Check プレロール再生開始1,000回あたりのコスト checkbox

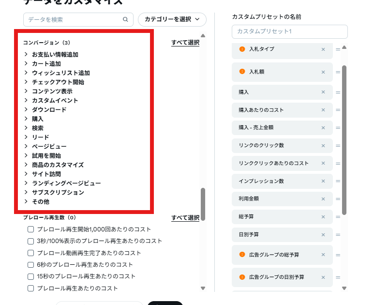(30, 229)
